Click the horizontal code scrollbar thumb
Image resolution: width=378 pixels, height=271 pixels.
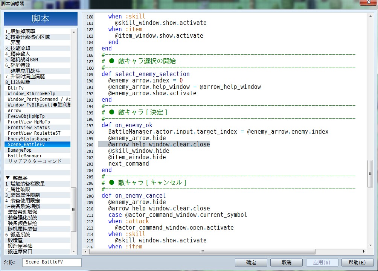(202, 251)
